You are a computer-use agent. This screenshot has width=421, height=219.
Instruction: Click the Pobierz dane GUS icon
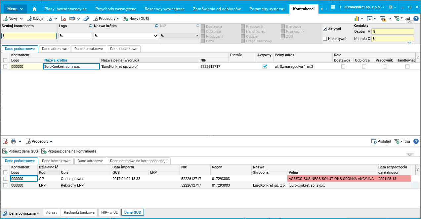click(5, 151)
